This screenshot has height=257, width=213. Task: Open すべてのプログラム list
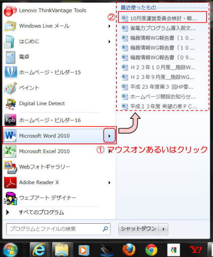tap(41, 212)
